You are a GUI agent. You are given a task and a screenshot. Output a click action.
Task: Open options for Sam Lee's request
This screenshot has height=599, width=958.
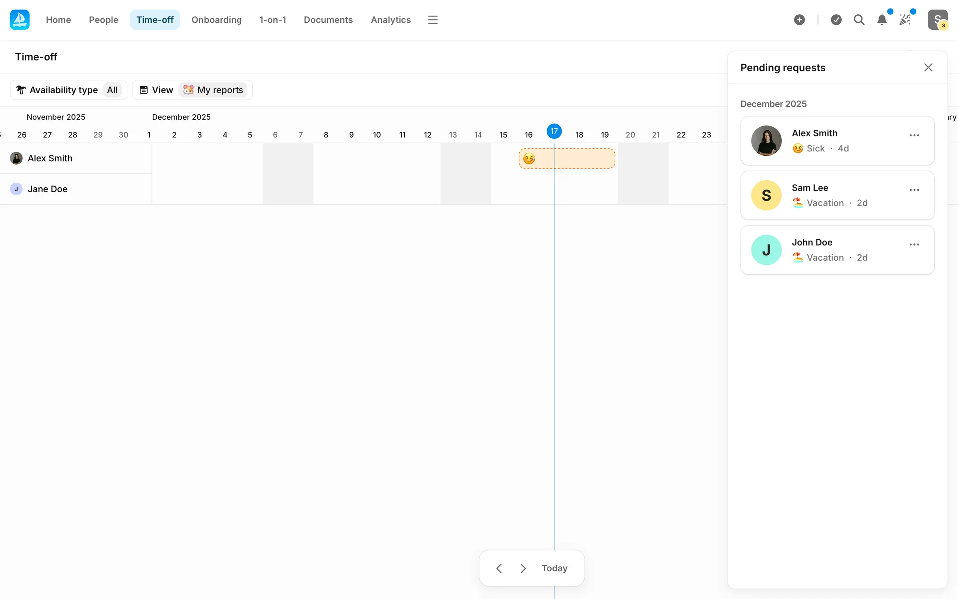(914, 190)
